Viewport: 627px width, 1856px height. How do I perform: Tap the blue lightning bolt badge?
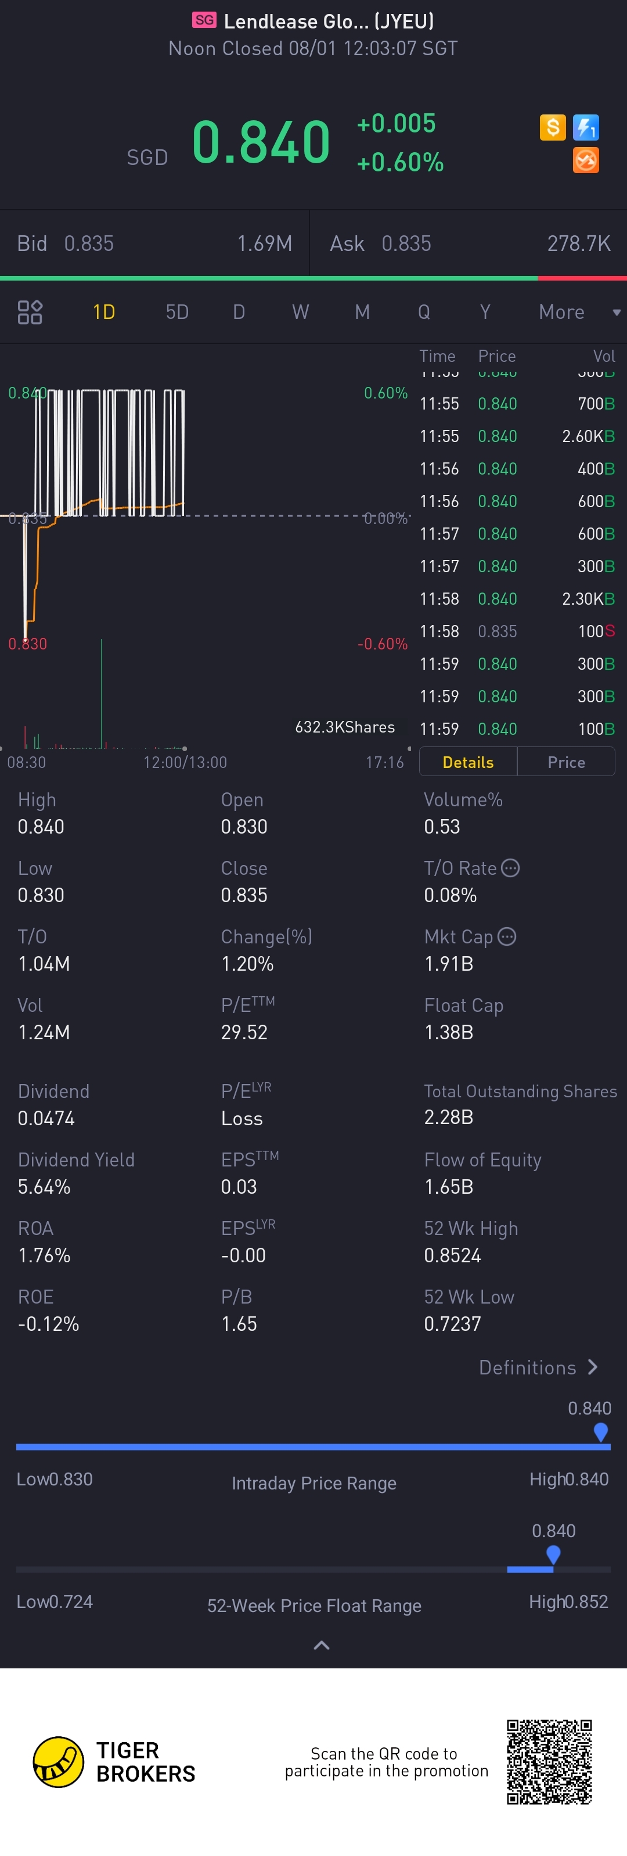click(x=586, y=128)
